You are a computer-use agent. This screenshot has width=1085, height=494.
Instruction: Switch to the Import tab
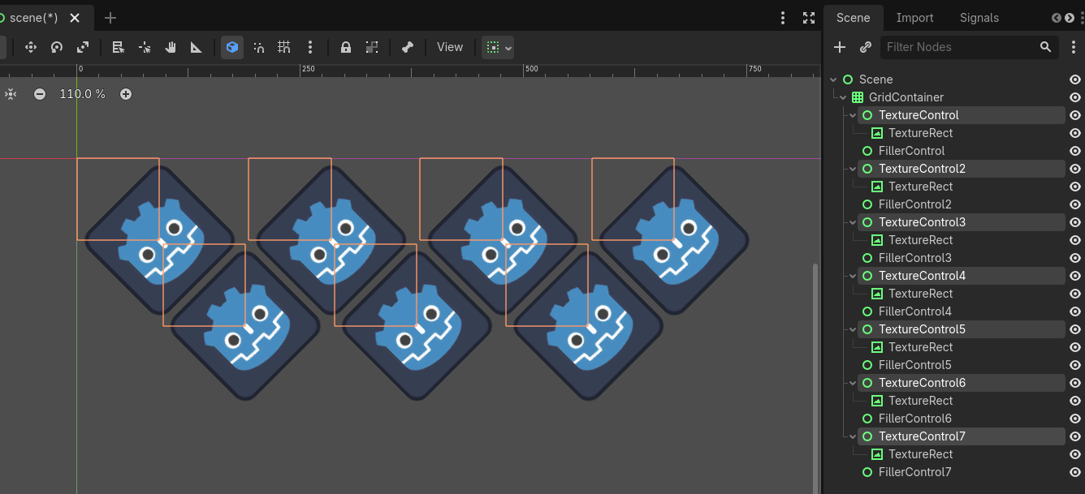pos(914,18)
